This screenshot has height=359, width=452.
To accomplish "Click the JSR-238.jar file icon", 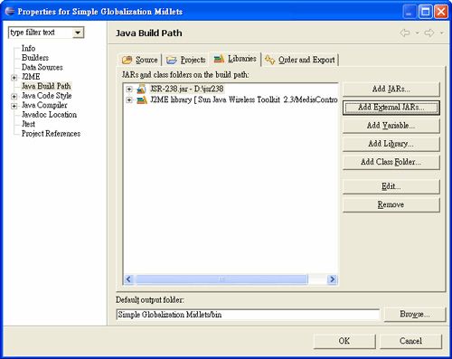I will coord(141,89).
